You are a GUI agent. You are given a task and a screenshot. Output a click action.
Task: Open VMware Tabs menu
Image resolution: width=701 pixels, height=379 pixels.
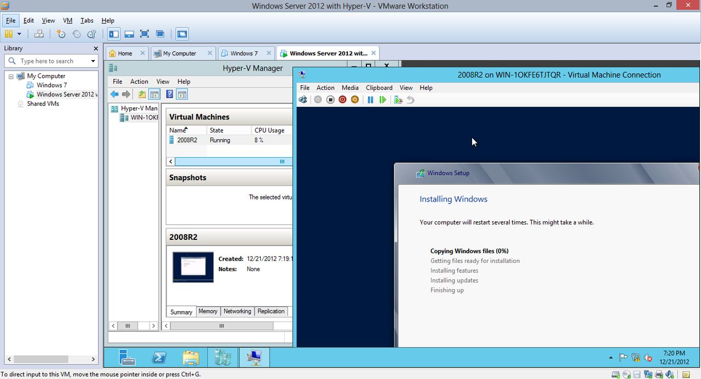coord(87,20)
